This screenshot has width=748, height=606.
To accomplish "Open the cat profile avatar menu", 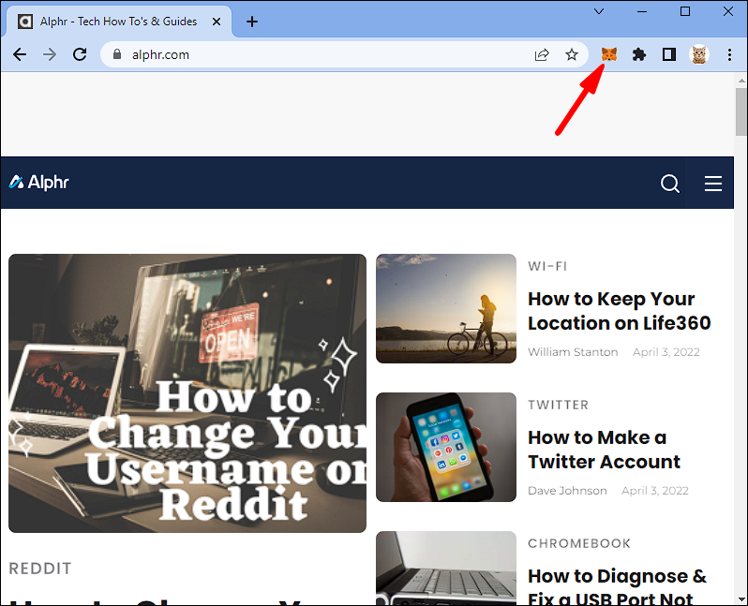I will (x=699, y=55).
